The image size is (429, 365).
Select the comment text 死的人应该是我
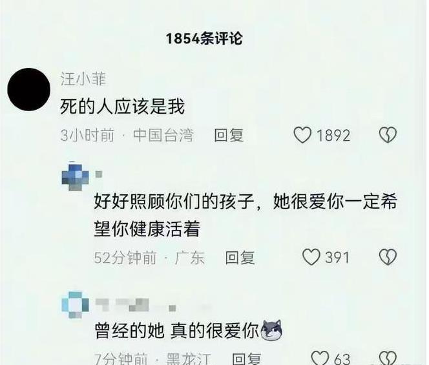click(122, 107)
